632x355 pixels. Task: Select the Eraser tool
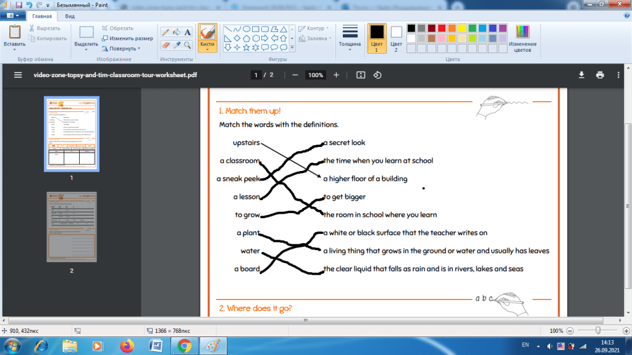point(166,45)
